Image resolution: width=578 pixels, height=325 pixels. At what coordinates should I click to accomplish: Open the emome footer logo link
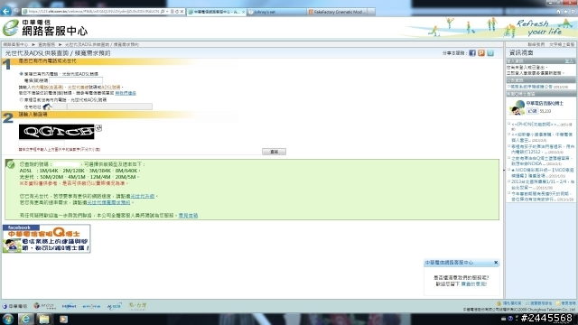coord(91,306)
